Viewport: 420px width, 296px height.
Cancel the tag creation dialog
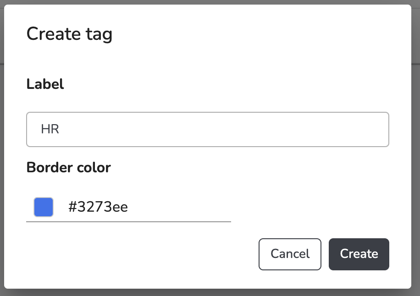click(x=290, y=254)
